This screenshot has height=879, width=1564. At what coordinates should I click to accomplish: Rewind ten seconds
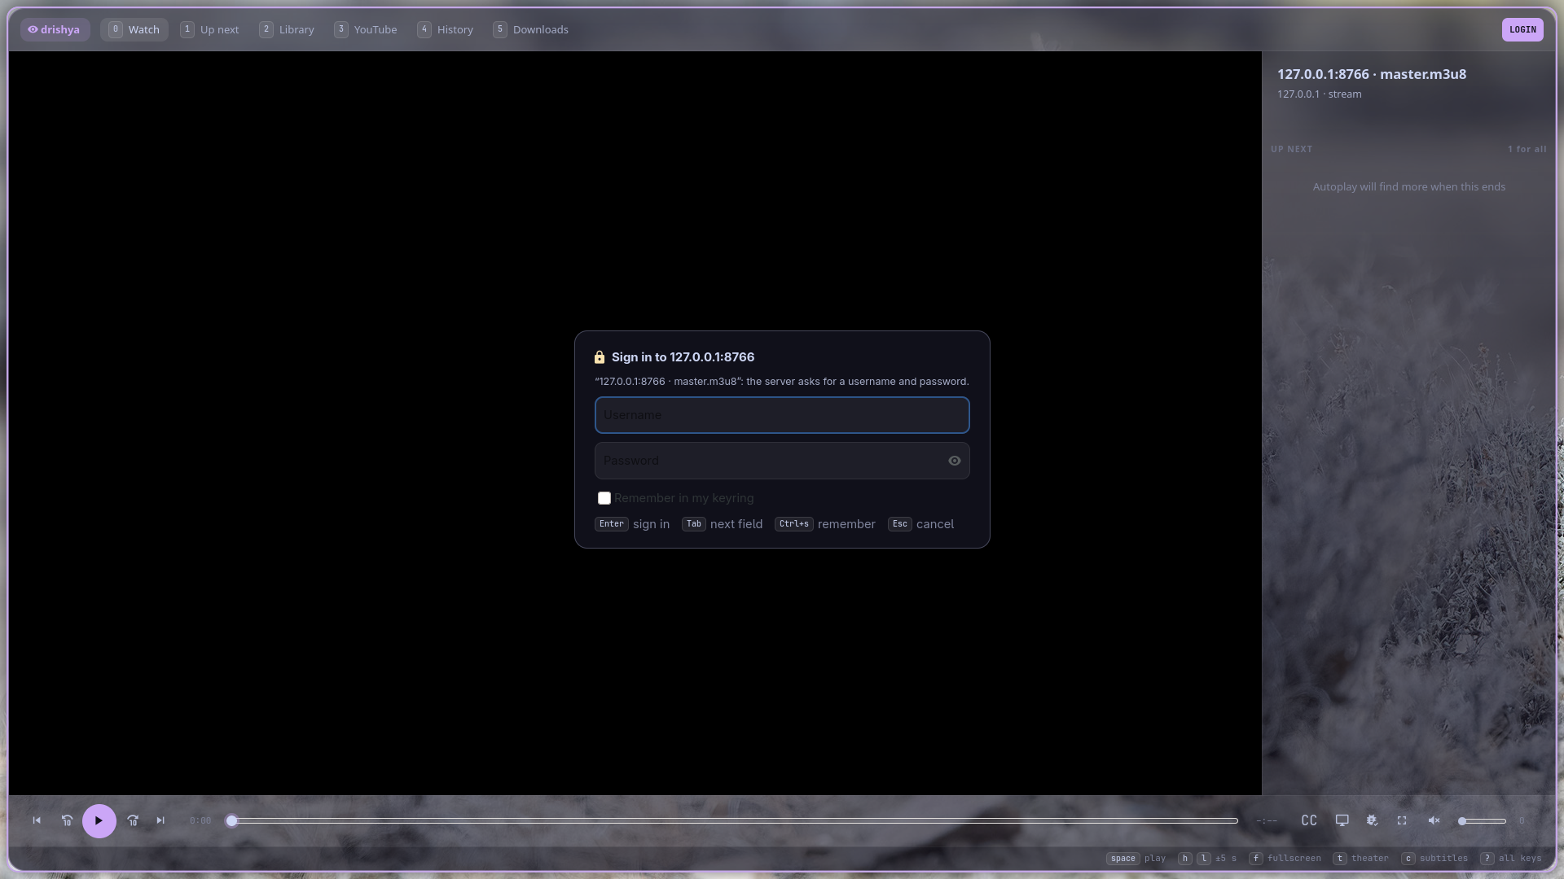pos(67,820)
